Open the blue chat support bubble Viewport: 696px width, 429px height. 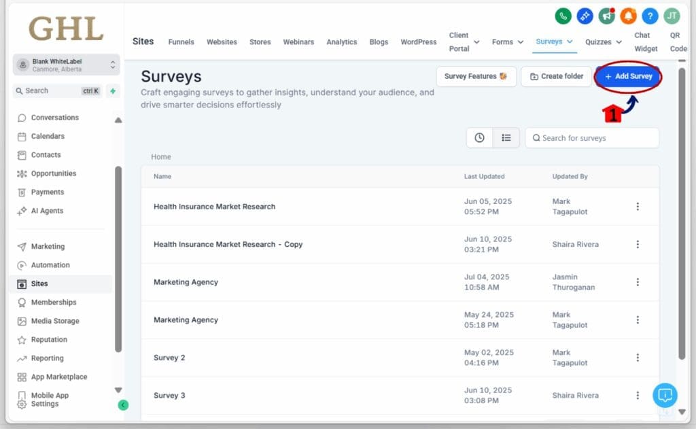pos(665,395)
